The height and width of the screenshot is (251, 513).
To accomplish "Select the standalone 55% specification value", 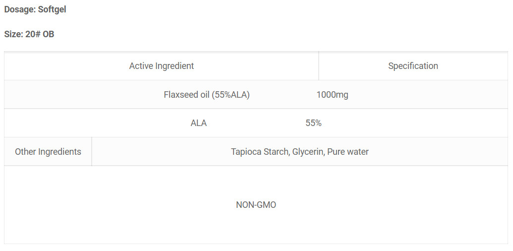I will pos(313,123).
